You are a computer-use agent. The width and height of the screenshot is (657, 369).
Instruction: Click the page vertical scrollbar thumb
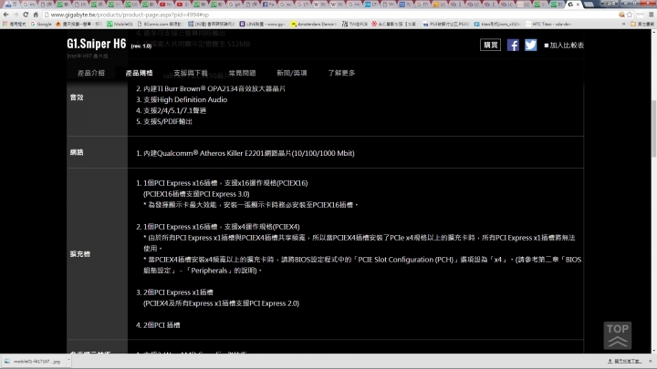click(x=653, y=128)
